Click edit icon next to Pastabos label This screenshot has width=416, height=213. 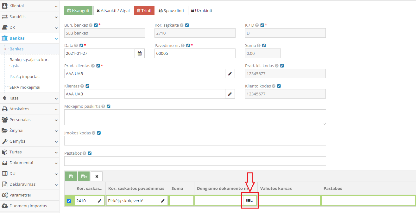pos(90,153)
